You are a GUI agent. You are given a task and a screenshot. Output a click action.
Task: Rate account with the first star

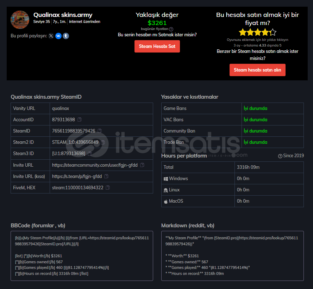point(242,32)
